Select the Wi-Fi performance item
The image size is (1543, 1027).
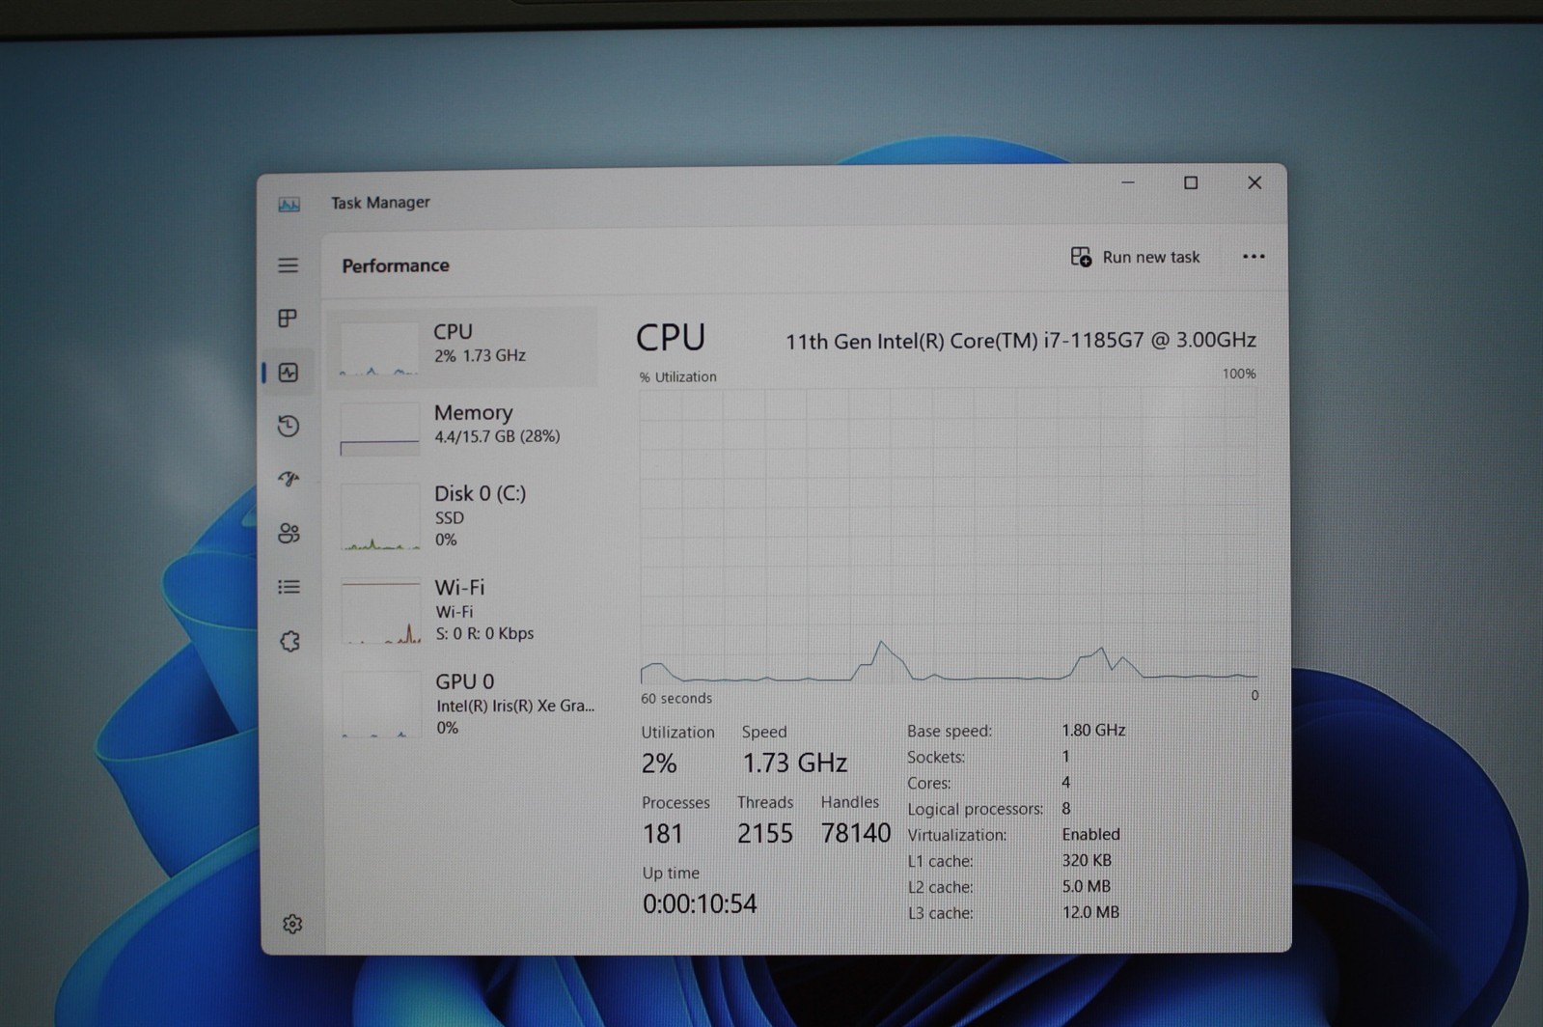click(464, 610)
